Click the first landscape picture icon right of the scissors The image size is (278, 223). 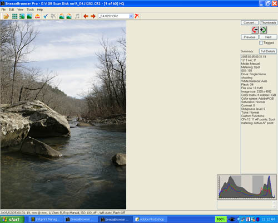[62, 16]
